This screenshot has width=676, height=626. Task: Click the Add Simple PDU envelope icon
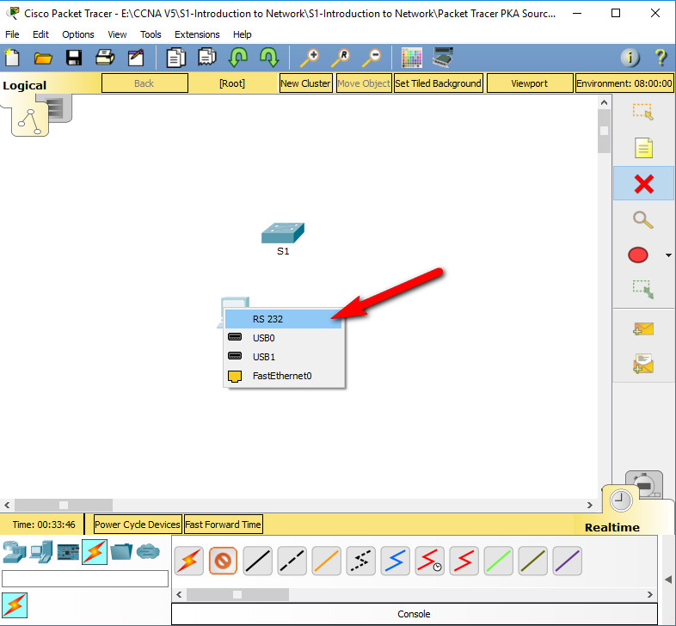642,329
